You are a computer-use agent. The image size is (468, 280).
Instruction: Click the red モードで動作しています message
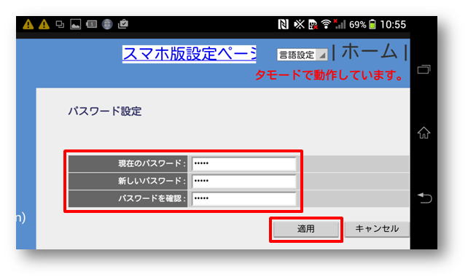tap(329, 75)
